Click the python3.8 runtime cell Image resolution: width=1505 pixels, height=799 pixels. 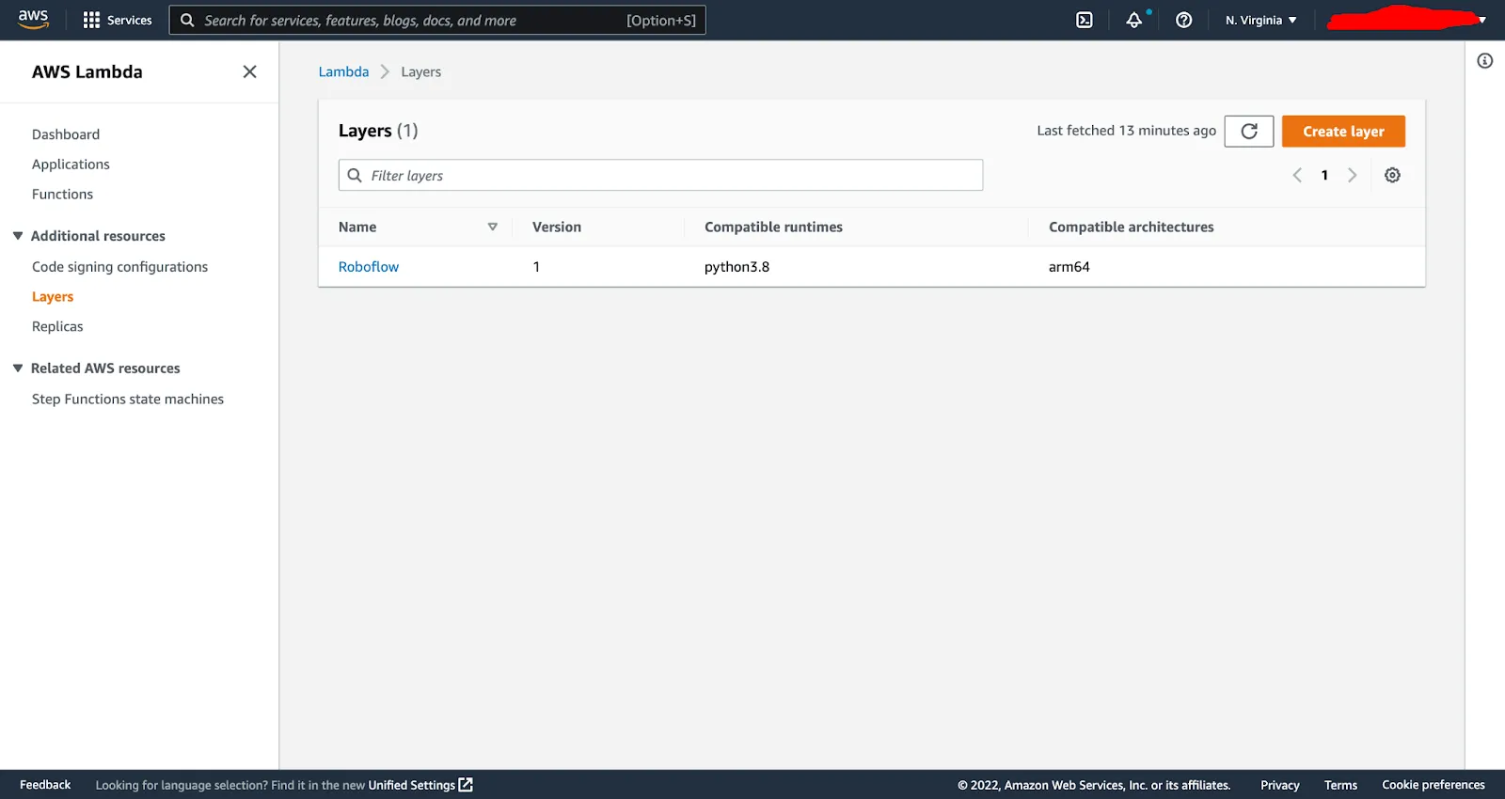click(737, 267)
